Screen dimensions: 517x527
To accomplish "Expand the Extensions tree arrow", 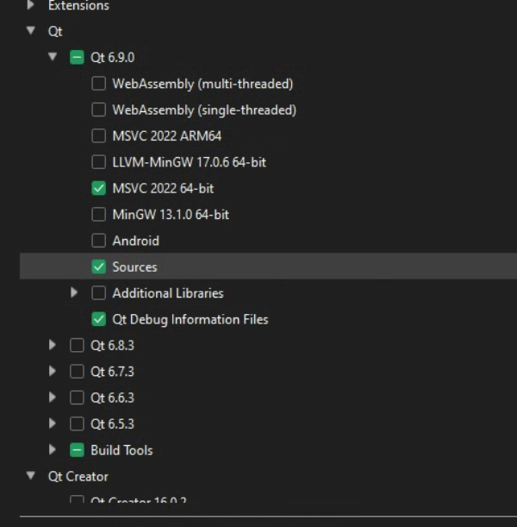I will [30, 4].
